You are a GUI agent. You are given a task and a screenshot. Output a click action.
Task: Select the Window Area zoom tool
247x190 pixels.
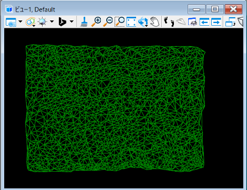tap(120, 22)
